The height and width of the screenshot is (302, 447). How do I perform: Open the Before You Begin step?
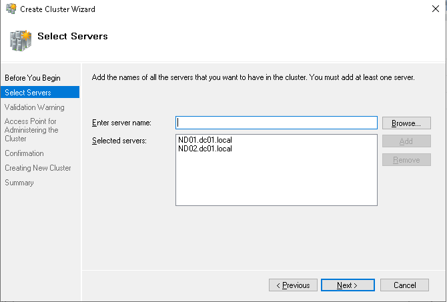[33, 78]
